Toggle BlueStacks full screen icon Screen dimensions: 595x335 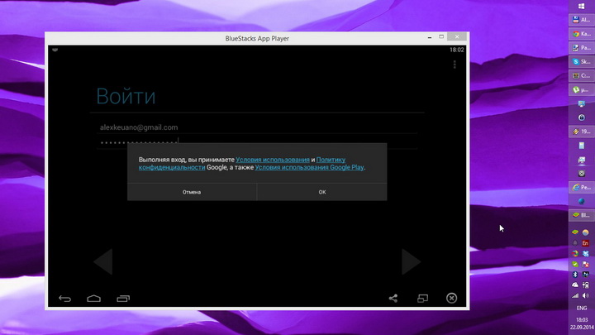point(422,299)
